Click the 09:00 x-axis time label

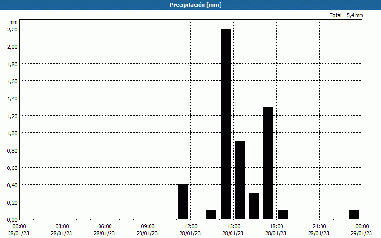point(148,227)
